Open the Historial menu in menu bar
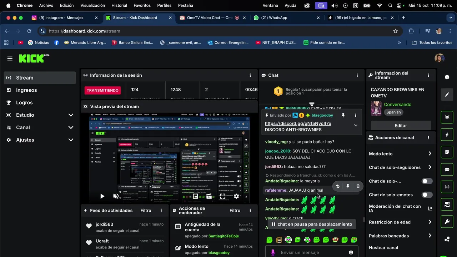 (119, 5)
